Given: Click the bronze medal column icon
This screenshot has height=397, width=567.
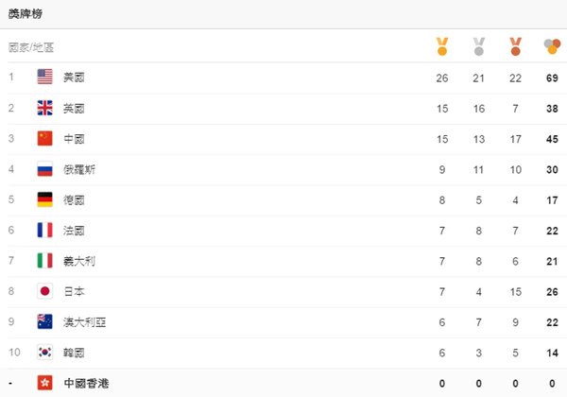Looking at the screenshot, I should click(x=516, y=46).
